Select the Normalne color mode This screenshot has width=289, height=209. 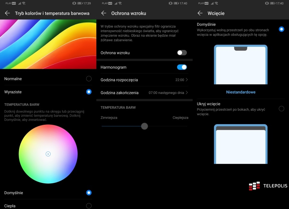(x=89, y=79)
